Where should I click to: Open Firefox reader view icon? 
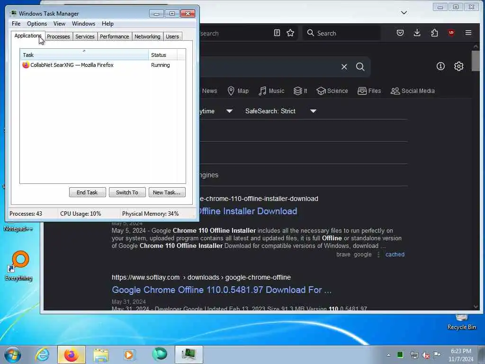(x=277, y=33)
